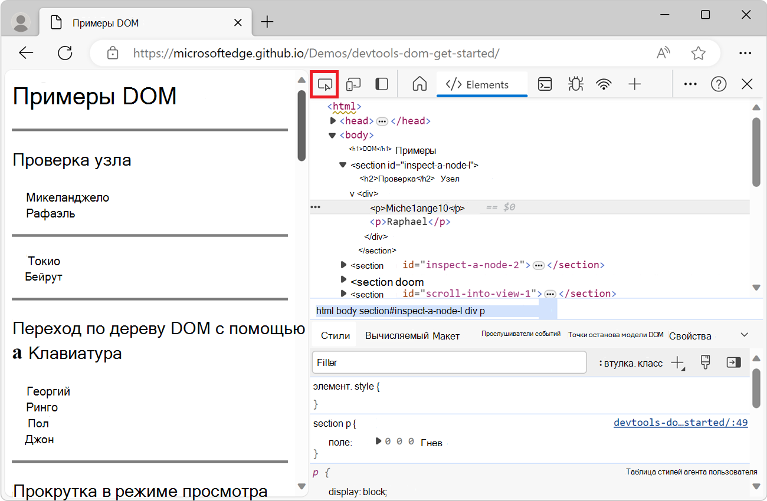Screen dimensions: 767x501
Task: Reload the page with the refresh button
Action: click(65, 53)
